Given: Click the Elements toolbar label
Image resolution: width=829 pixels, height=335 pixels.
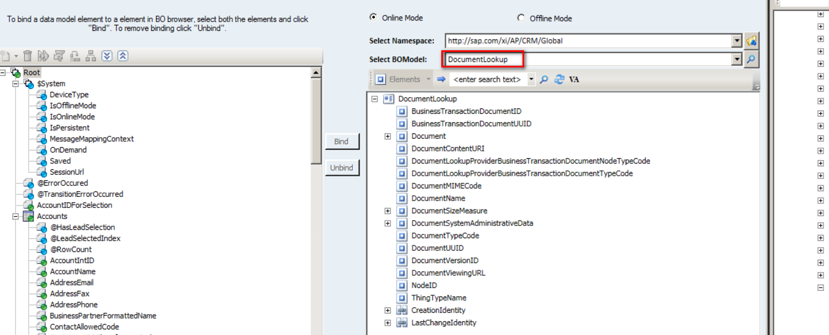Looking at the screenshot, I should click(x=405, y=80).
